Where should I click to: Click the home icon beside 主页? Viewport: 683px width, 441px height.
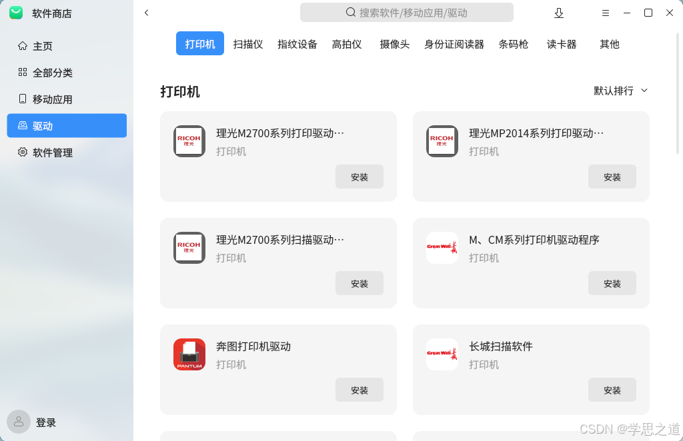(23, 46)
